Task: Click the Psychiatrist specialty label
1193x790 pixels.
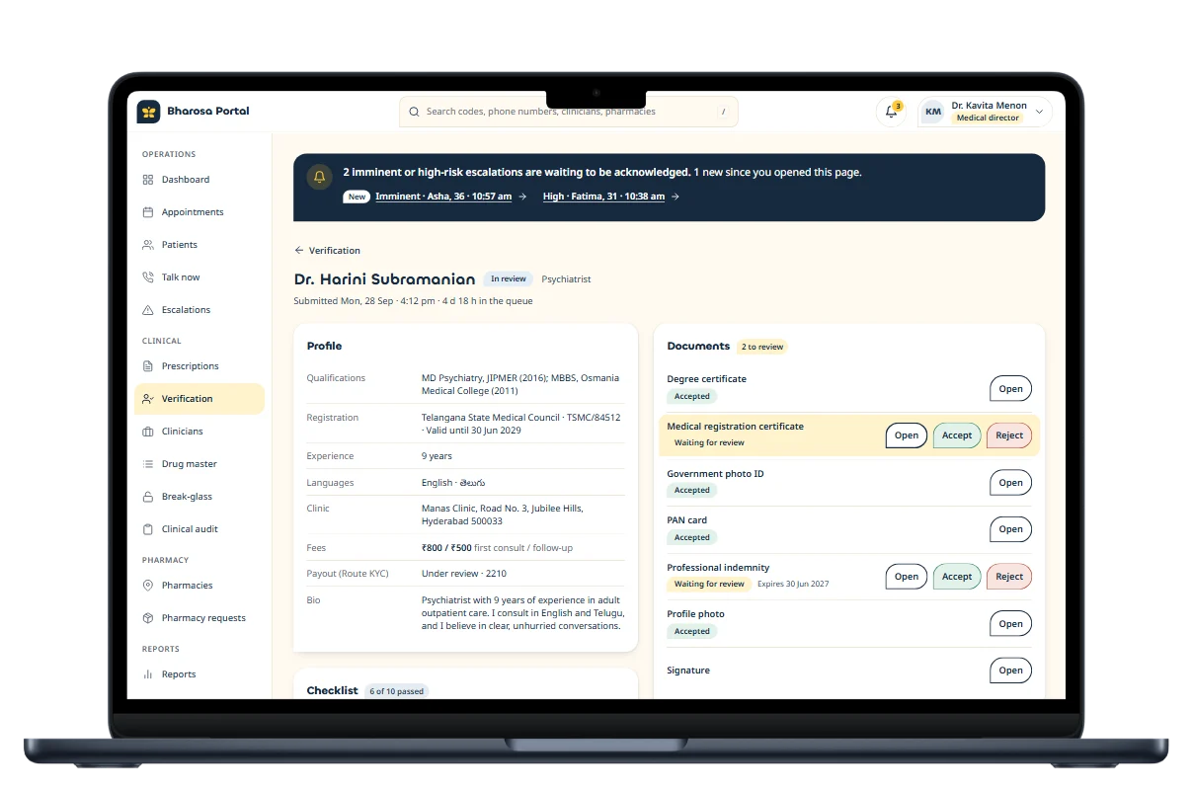Action: pyautogui.click(x=566, y=279)
